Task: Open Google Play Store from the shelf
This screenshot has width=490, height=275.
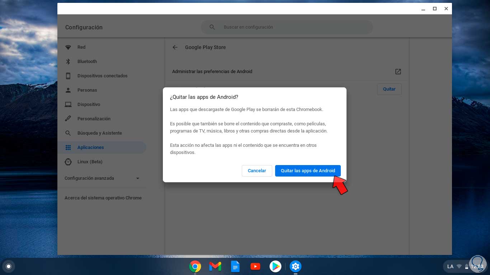Action: tap(275, 266)
